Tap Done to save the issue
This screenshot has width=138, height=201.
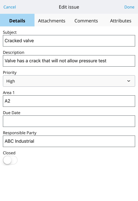(129, 7)
